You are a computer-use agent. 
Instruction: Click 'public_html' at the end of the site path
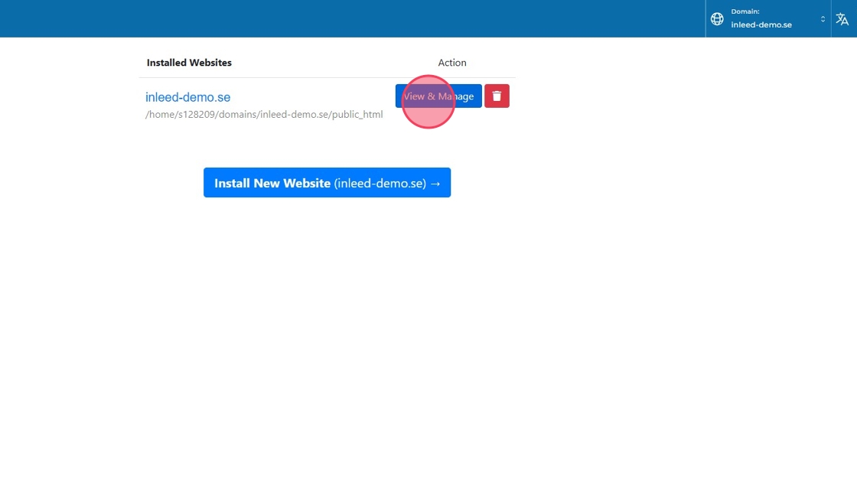tap(357, 115)
